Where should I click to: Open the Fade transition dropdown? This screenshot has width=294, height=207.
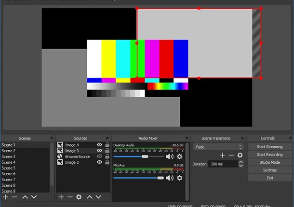click(x=218, y=147)
